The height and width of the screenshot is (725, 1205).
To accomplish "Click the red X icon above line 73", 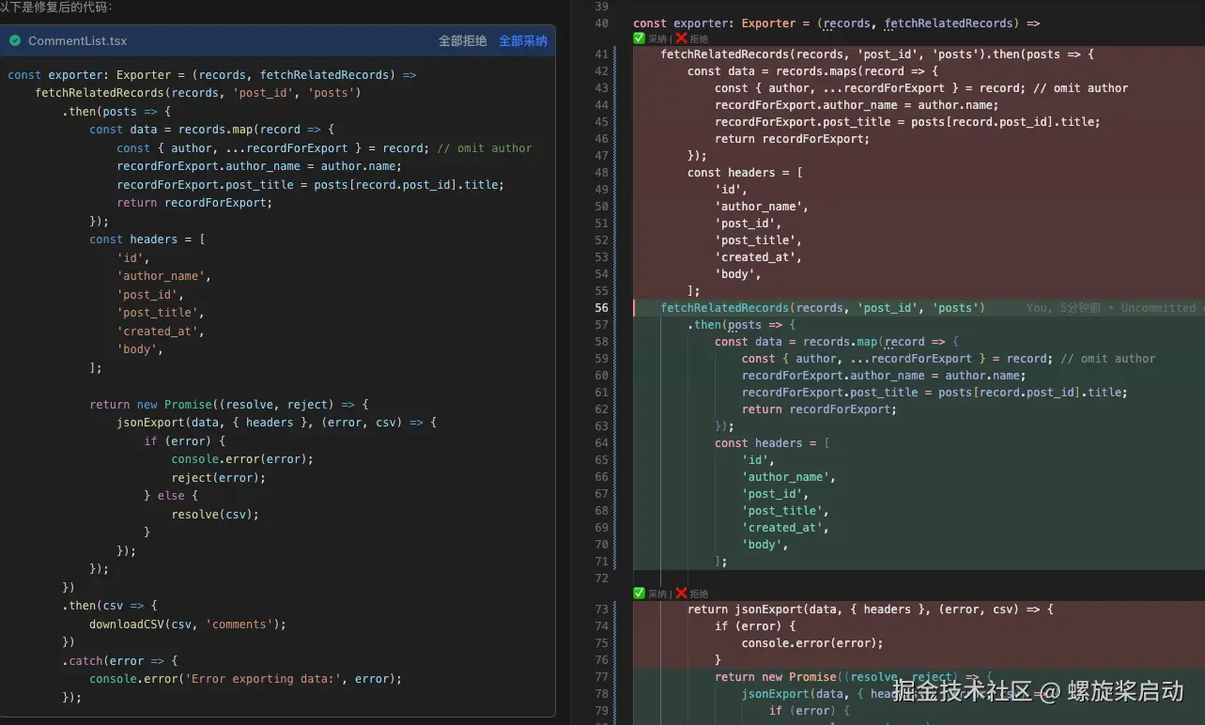I will pos(682,594).
